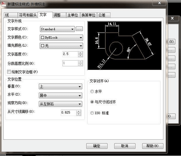
Task: Increase text height with up spinner arrow
Action: 80,53
